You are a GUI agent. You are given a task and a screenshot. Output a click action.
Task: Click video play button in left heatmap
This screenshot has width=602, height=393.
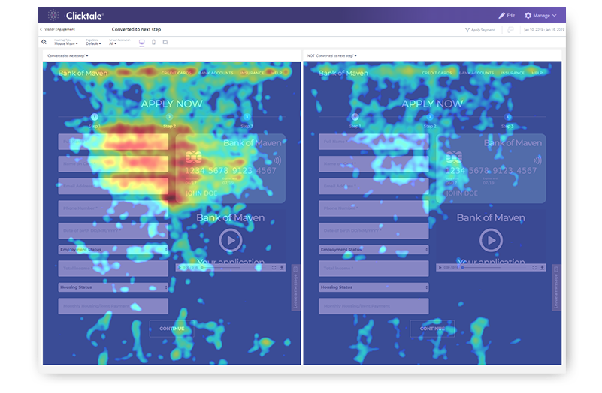tap(231, 240)
